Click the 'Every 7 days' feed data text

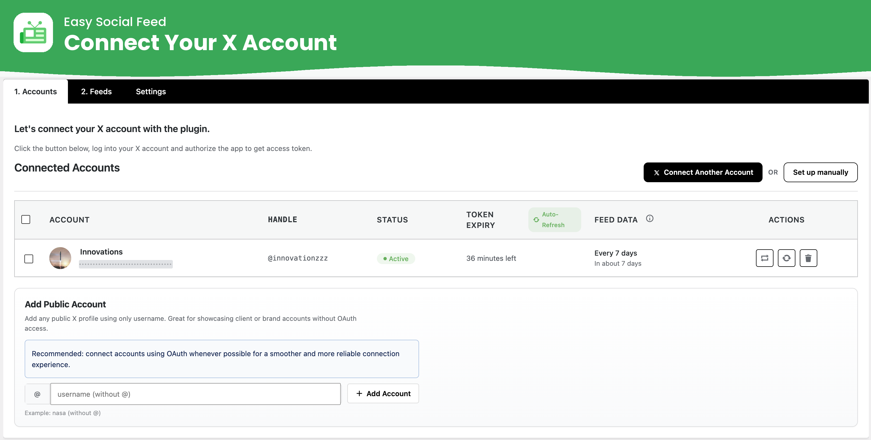616,253
